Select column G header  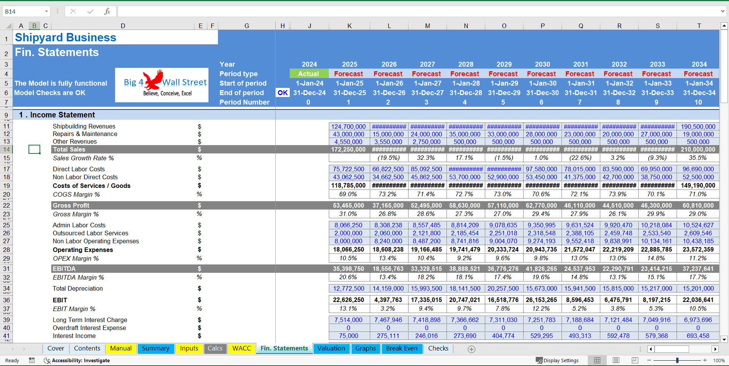click(x=247, y=26)
